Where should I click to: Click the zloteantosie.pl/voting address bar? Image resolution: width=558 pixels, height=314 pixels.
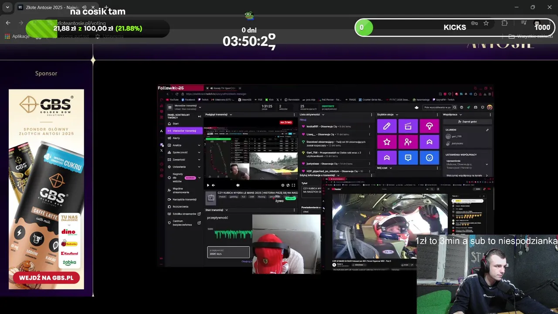click(x=82, y=23)
